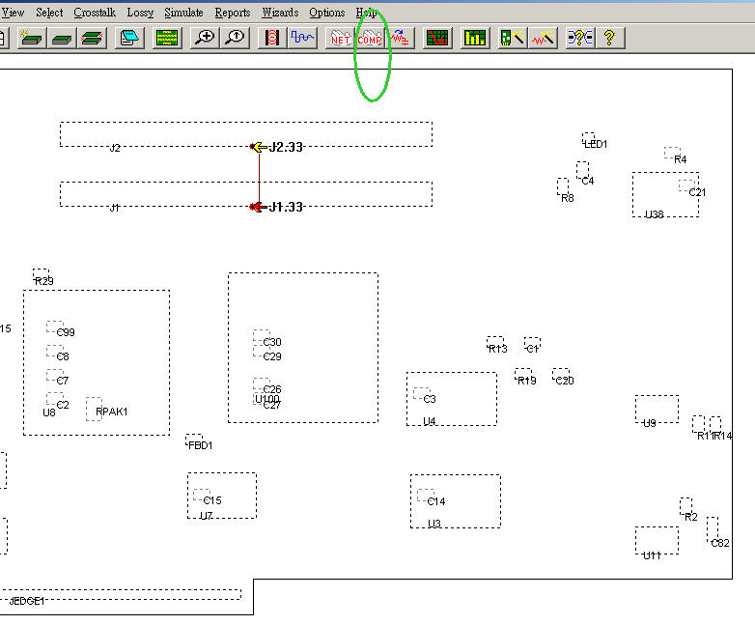Click the J1 connector label
Viewport: 755px width, 625px height.
click(114, 208)
